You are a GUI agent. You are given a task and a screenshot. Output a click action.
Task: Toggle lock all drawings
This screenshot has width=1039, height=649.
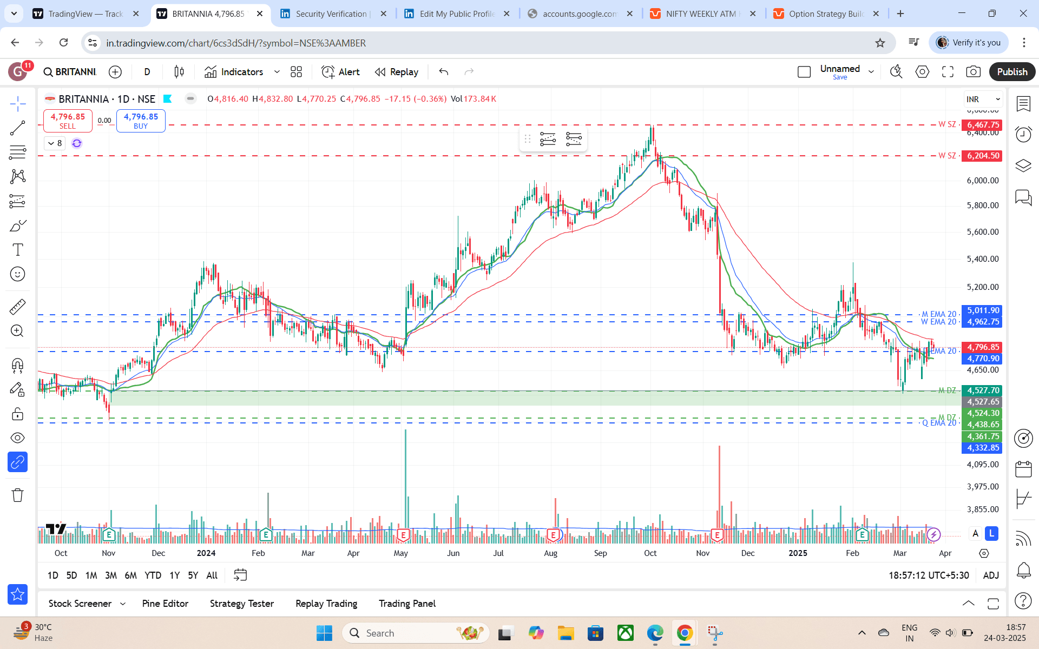[18, 414]
